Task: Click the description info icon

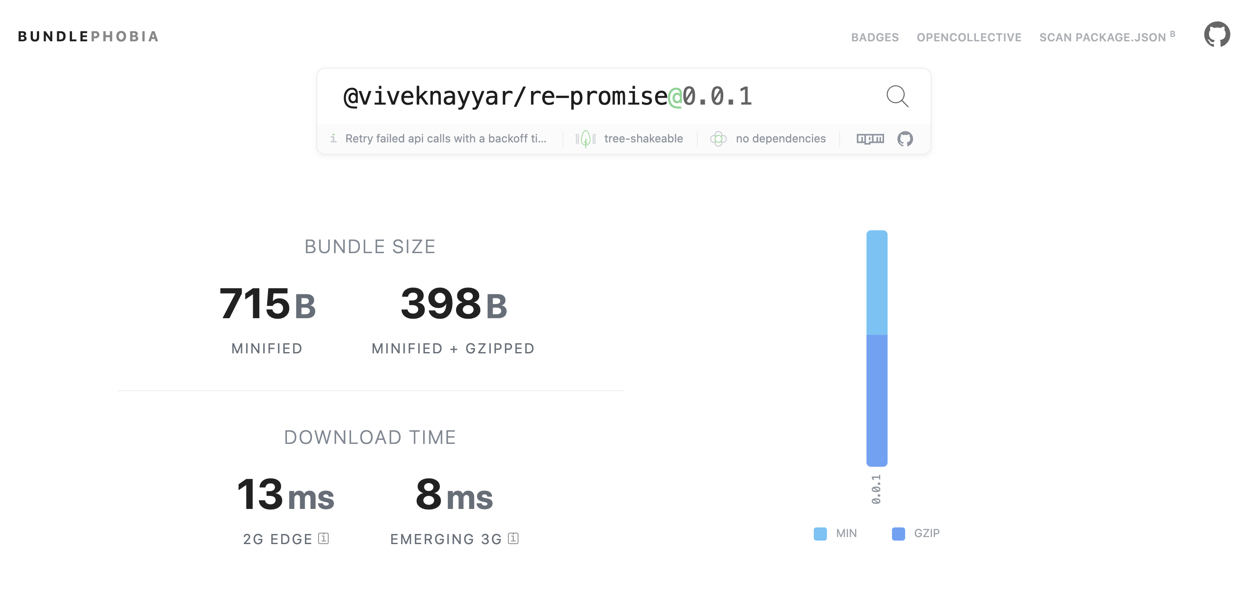Action: (333, 138)
